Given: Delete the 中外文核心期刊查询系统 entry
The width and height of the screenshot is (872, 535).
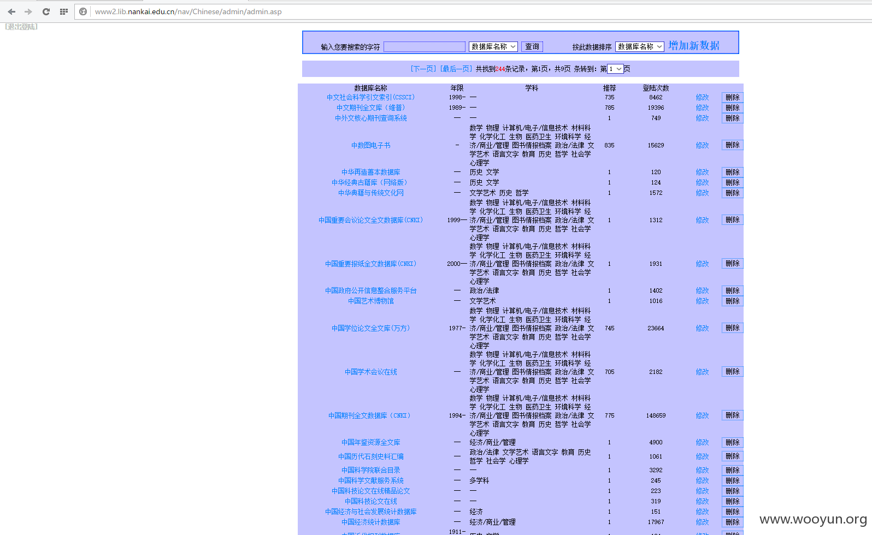Looking at the screenshot, I should point(733,118).
